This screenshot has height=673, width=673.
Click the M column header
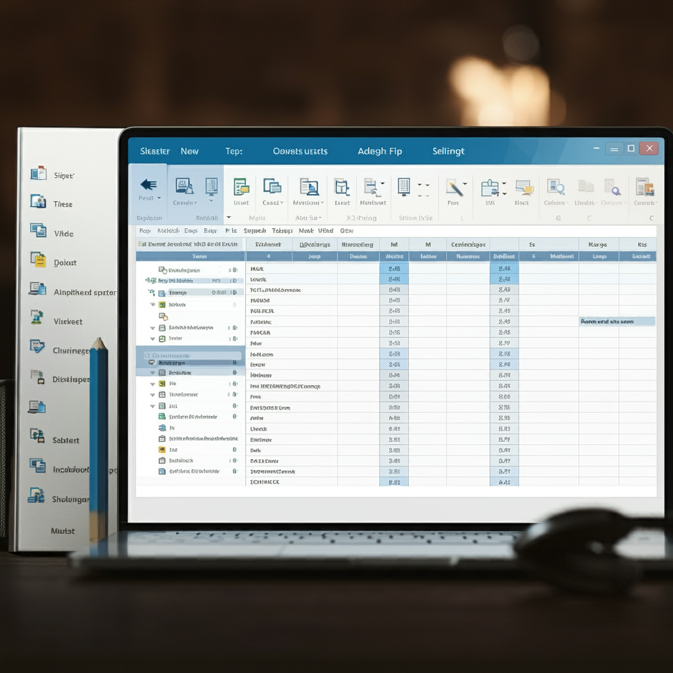(x=428, y=244)
